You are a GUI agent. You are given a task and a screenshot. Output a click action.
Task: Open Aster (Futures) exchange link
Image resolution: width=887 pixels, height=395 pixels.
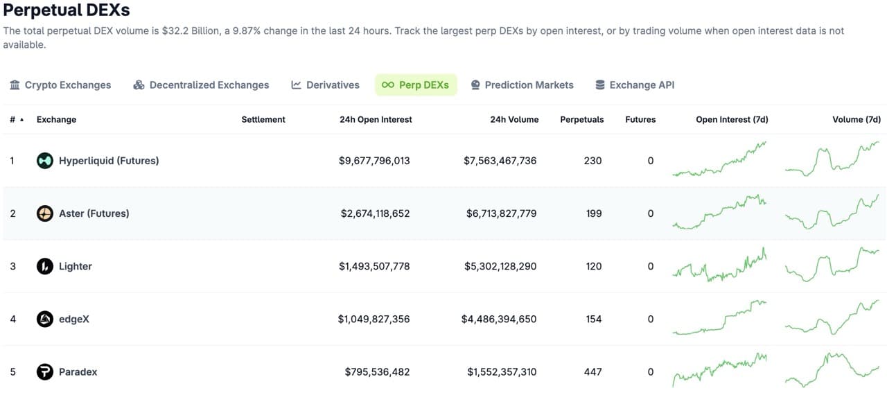click(94, 213)
